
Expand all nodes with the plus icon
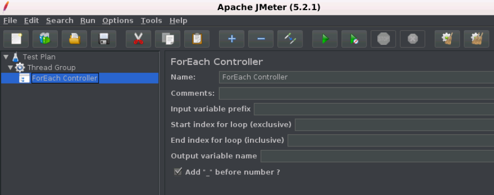coord(231,39)
